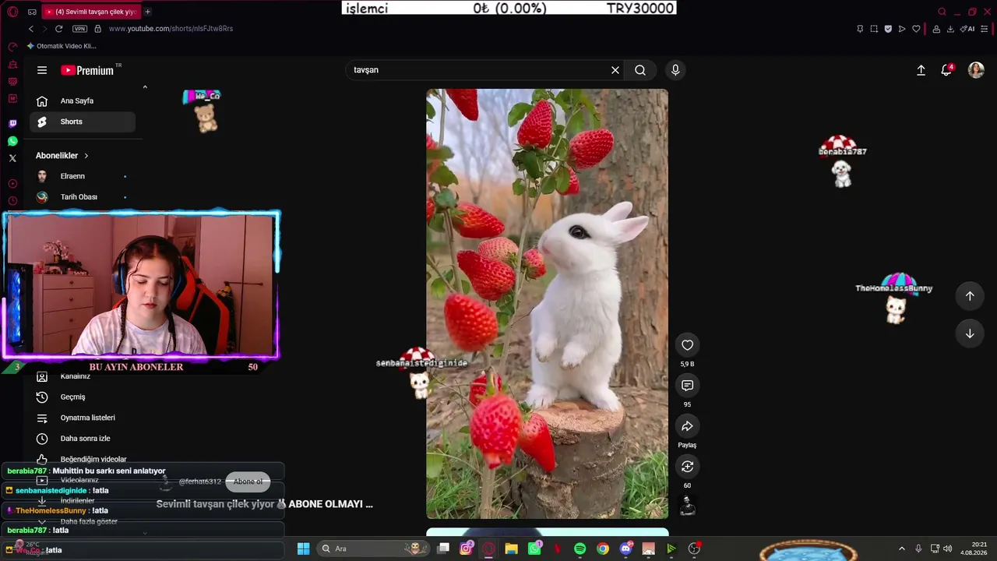997x561 pixels.
Task: Open Windows Start menu
Action: (x=304, y=549)
